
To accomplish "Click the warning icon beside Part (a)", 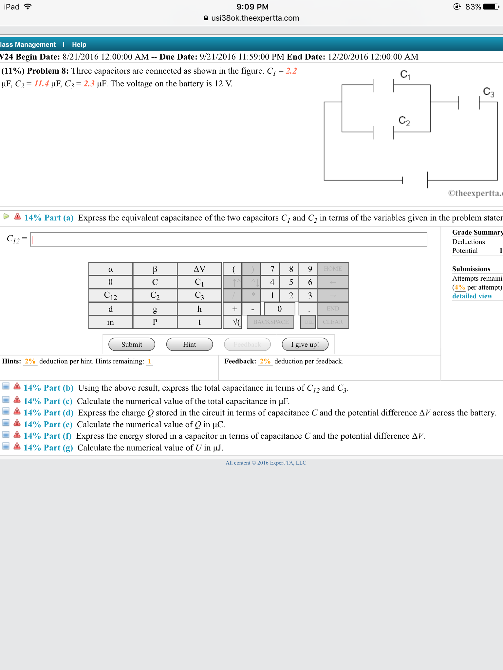I will click(18, 217).
